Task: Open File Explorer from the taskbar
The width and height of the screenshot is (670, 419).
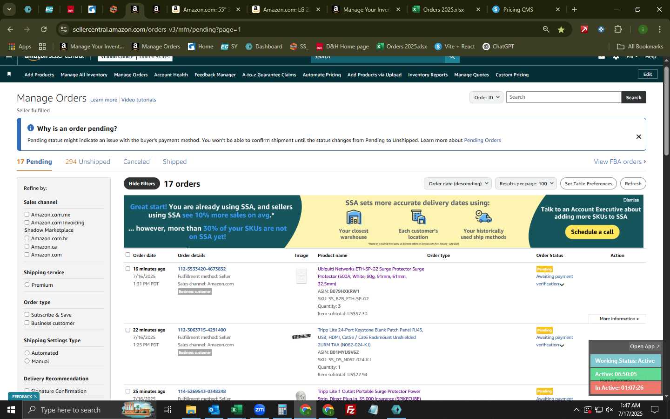Action: (x=191, y=410)
